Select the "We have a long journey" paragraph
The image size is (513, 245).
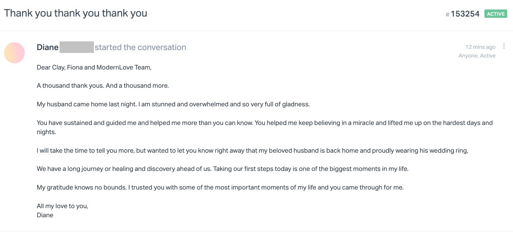pos(223,169)
